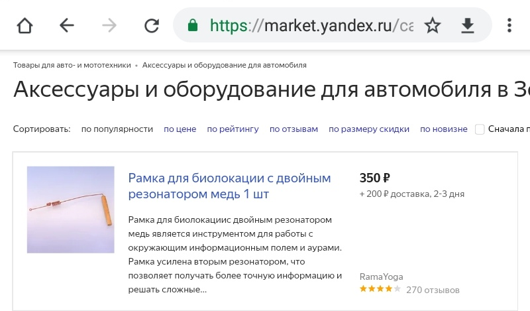Sort listings "по цене"
The height and width of the screenshot is (311, 530).
click(180, 129)
